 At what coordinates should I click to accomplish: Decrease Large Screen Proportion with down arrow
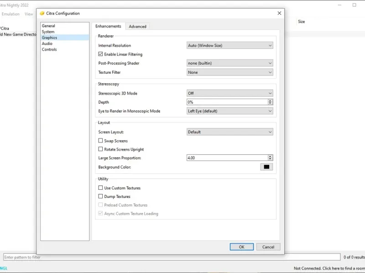(270, 159)
